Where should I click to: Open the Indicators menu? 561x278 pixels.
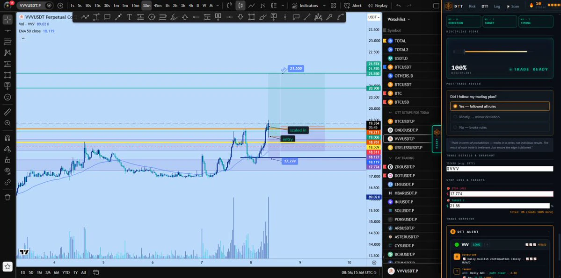click(x=305, y=6)
